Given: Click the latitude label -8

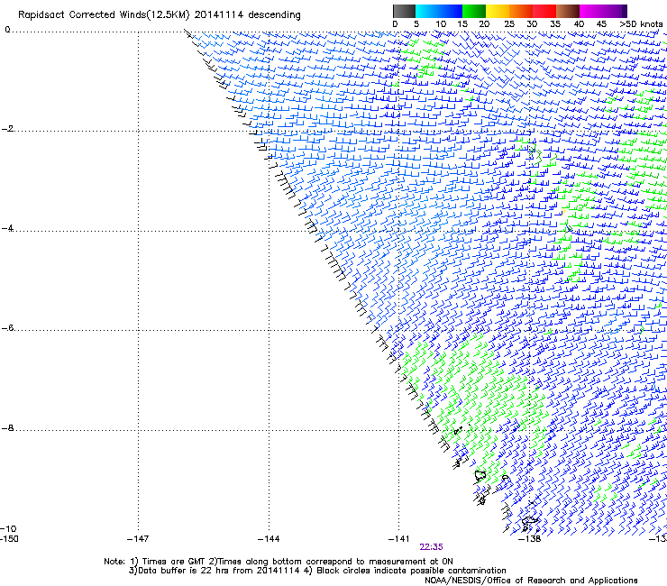Looking at the screenshot, I should click(x=7, y=428).
